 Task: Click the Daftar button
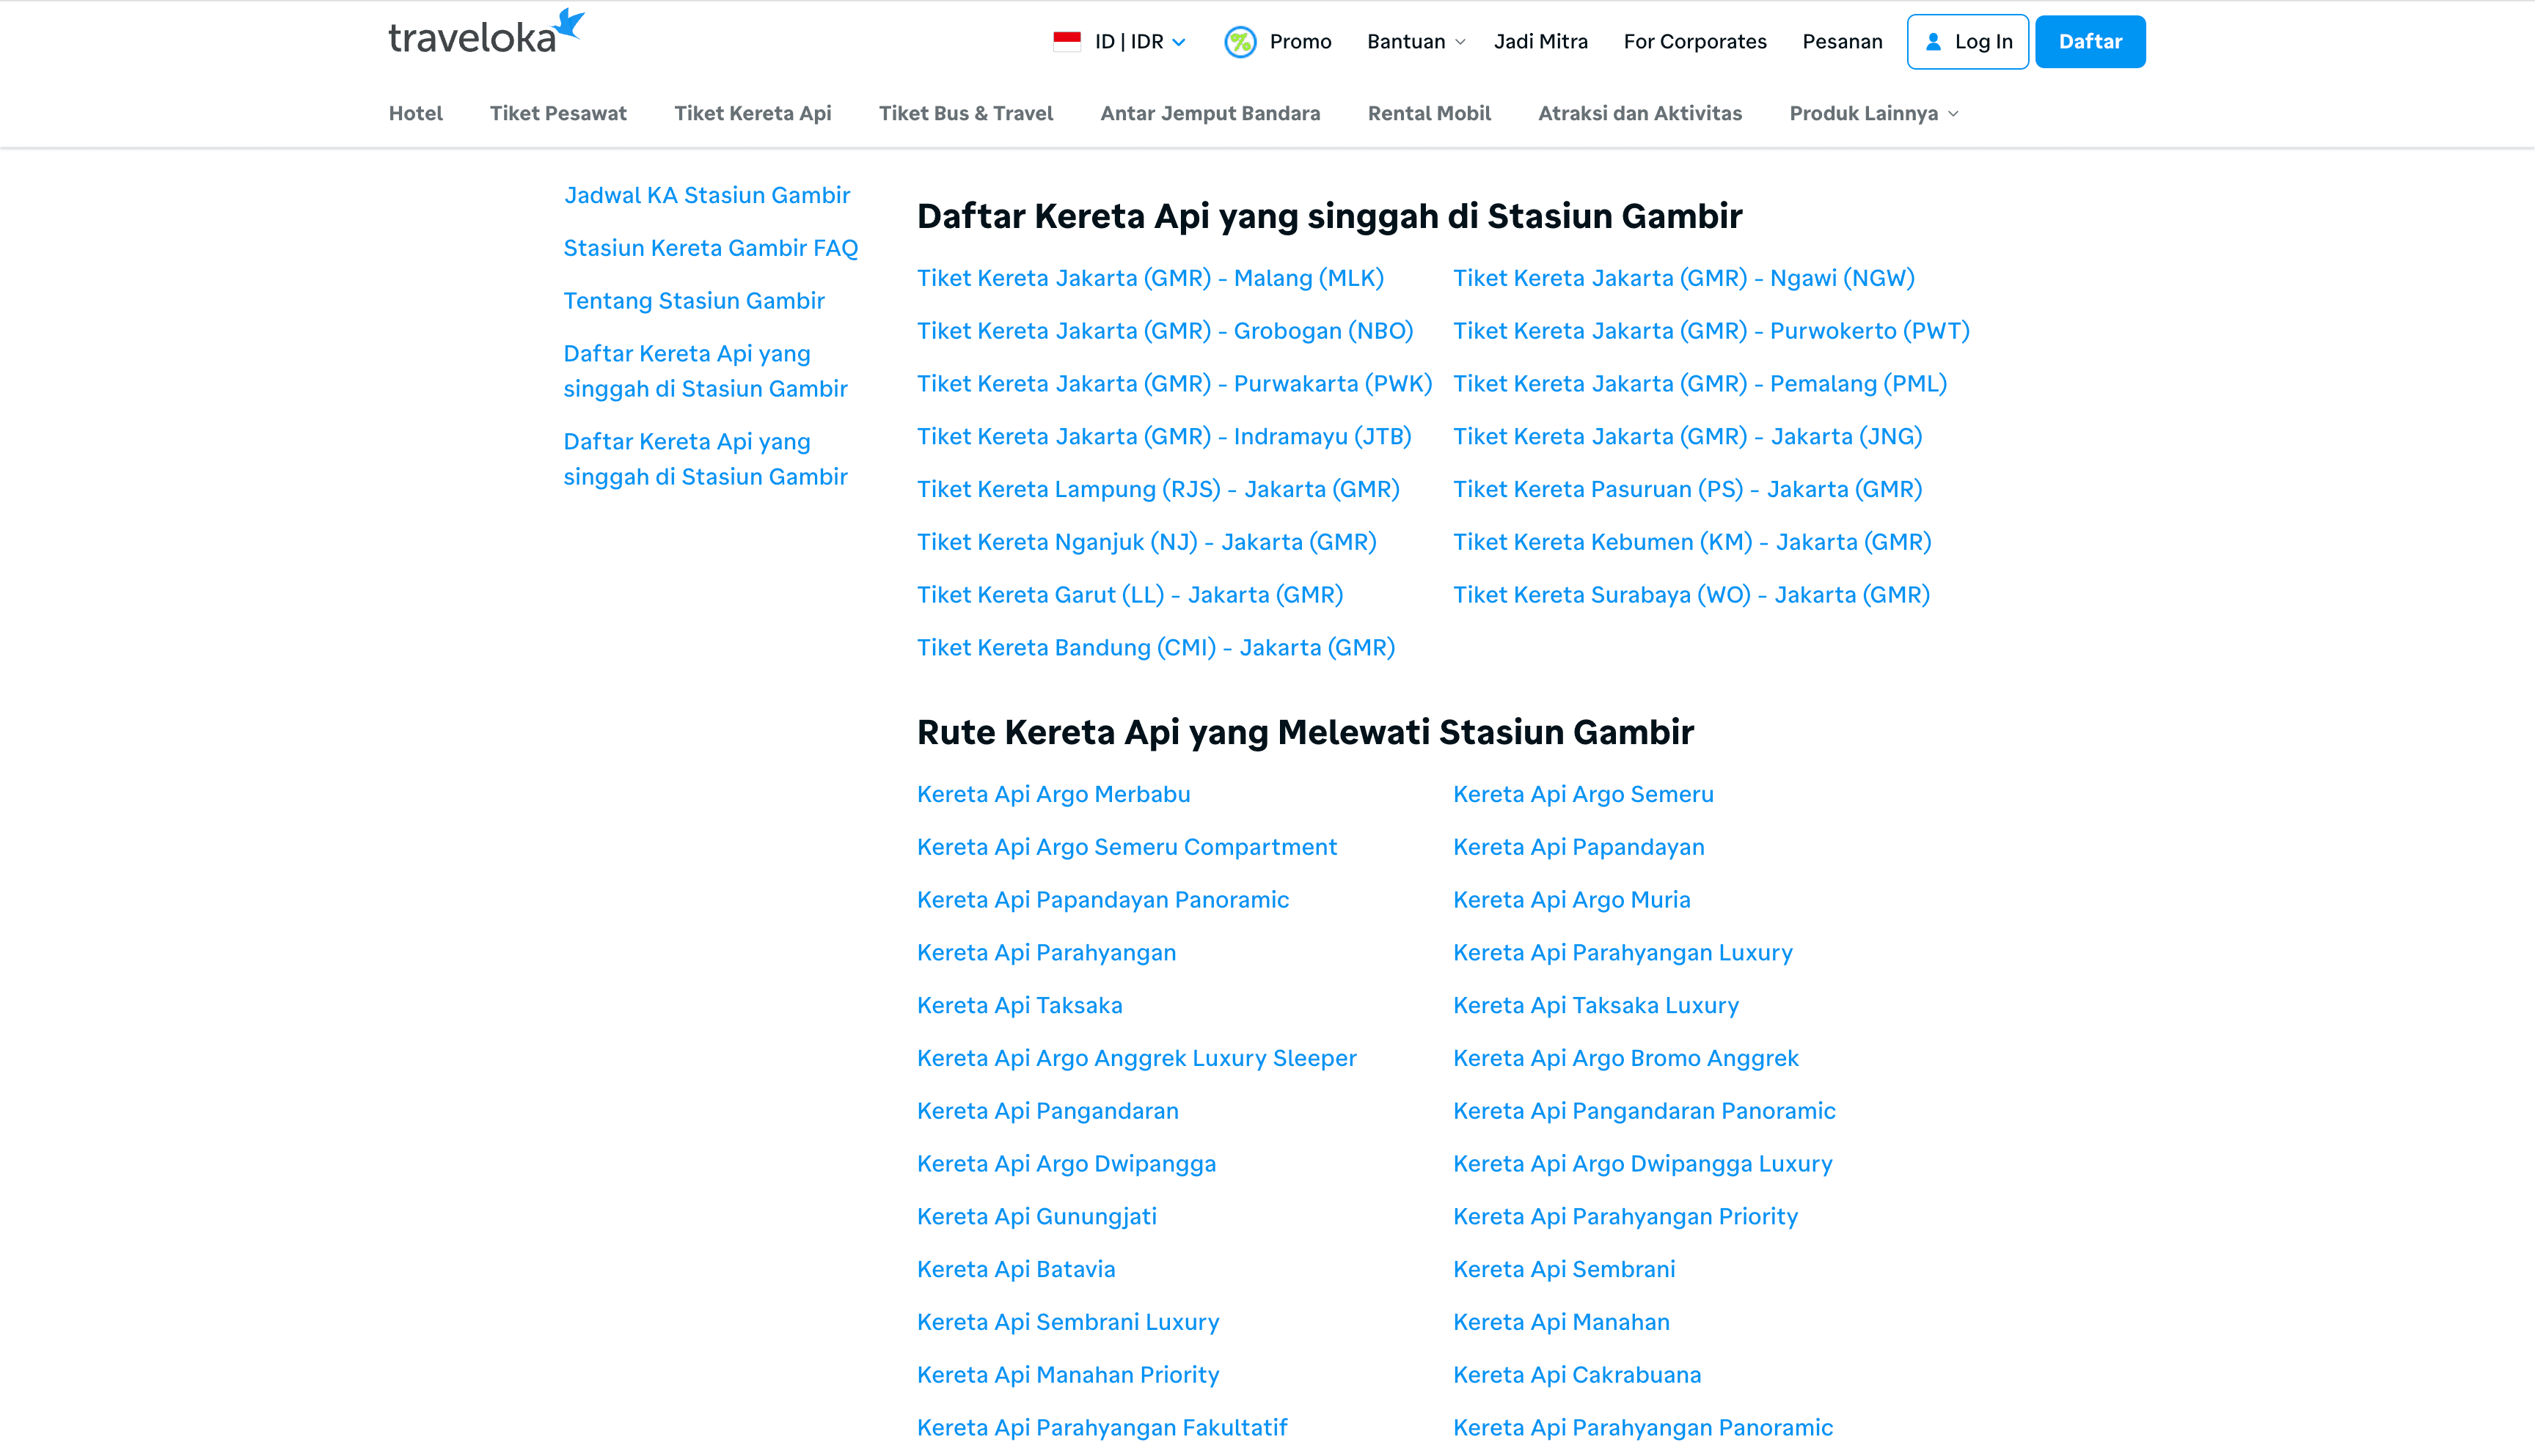click(2090, 41)
